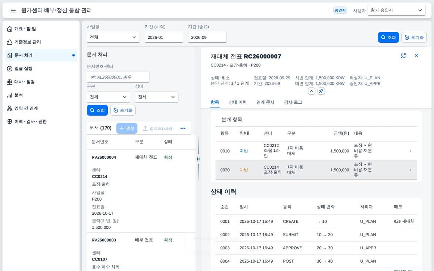This screenshot has height=271, width=434.
Task: Navigate to 대사 · 점검
Action: (x=41, y=82)
